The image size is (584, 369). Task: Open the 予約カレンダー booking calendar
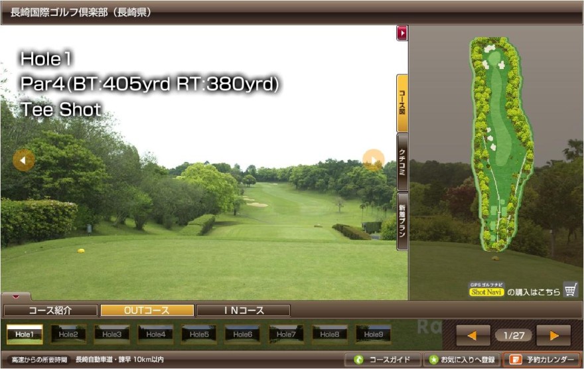(542, 360)
